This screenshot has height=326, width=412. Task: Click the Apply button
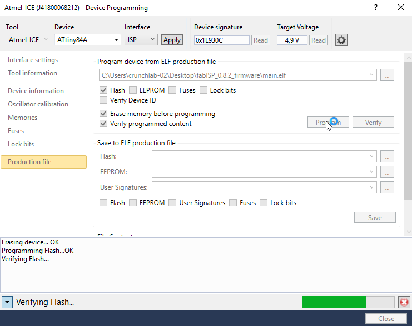[172, 40]
